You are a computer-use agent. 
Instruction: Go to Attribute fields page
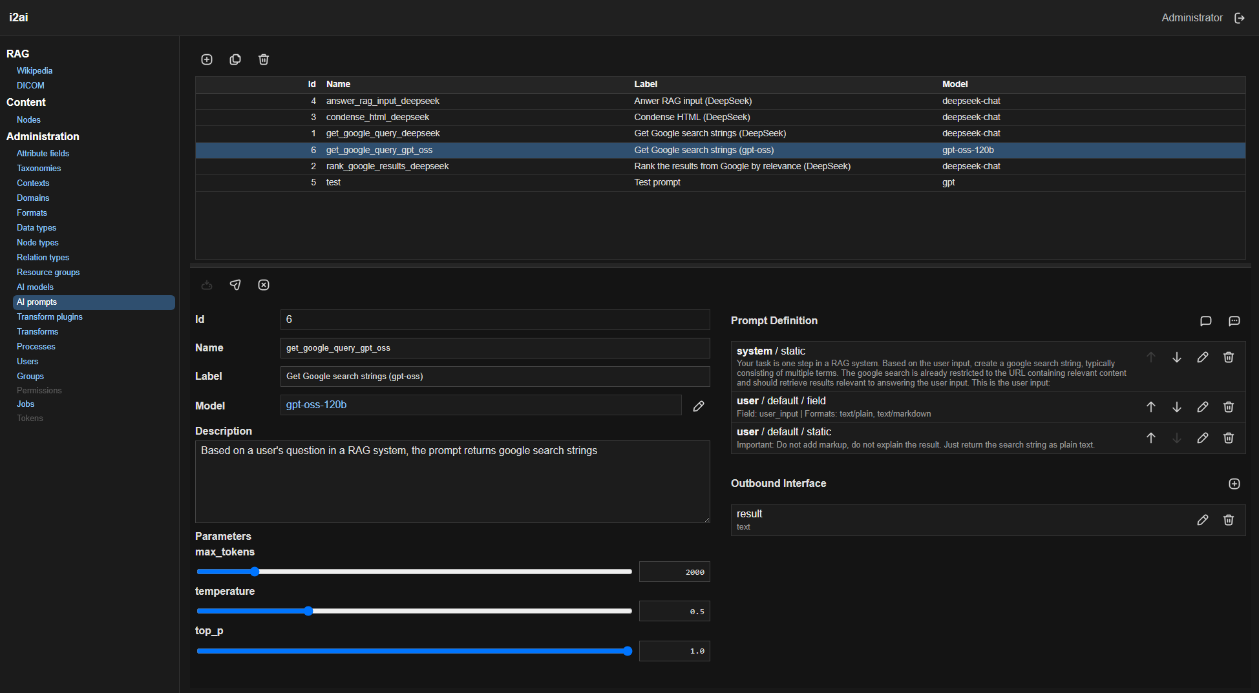pyautogui.click(x=43, y=153)
